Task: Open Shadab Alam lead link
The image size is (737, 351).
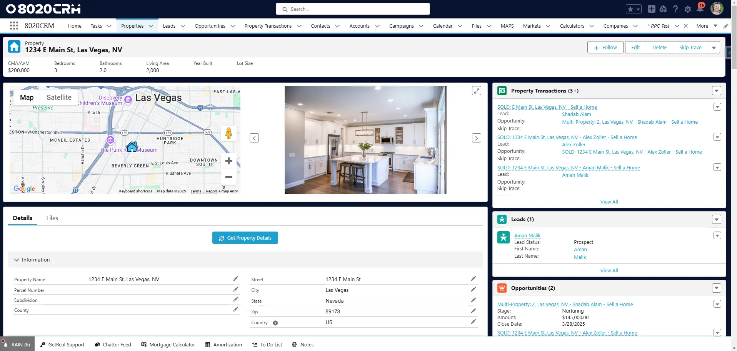Action: (576, 114)
